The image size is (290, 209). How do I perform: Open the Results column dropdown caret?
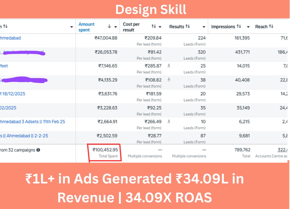click(204, 27)
